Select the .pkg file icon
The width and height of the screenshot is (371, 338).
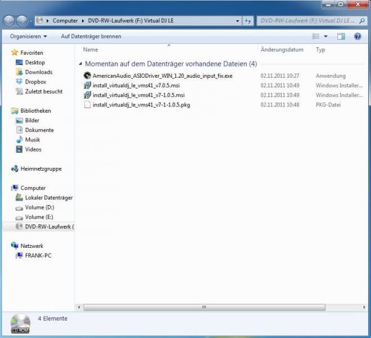tap(87, 105)
